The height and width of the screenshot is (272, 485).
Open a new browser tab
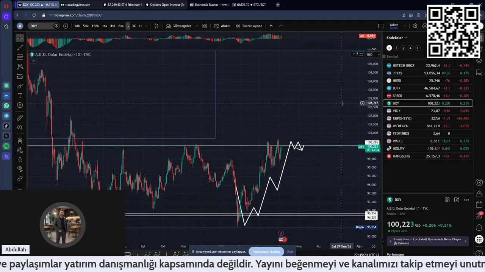278,5
